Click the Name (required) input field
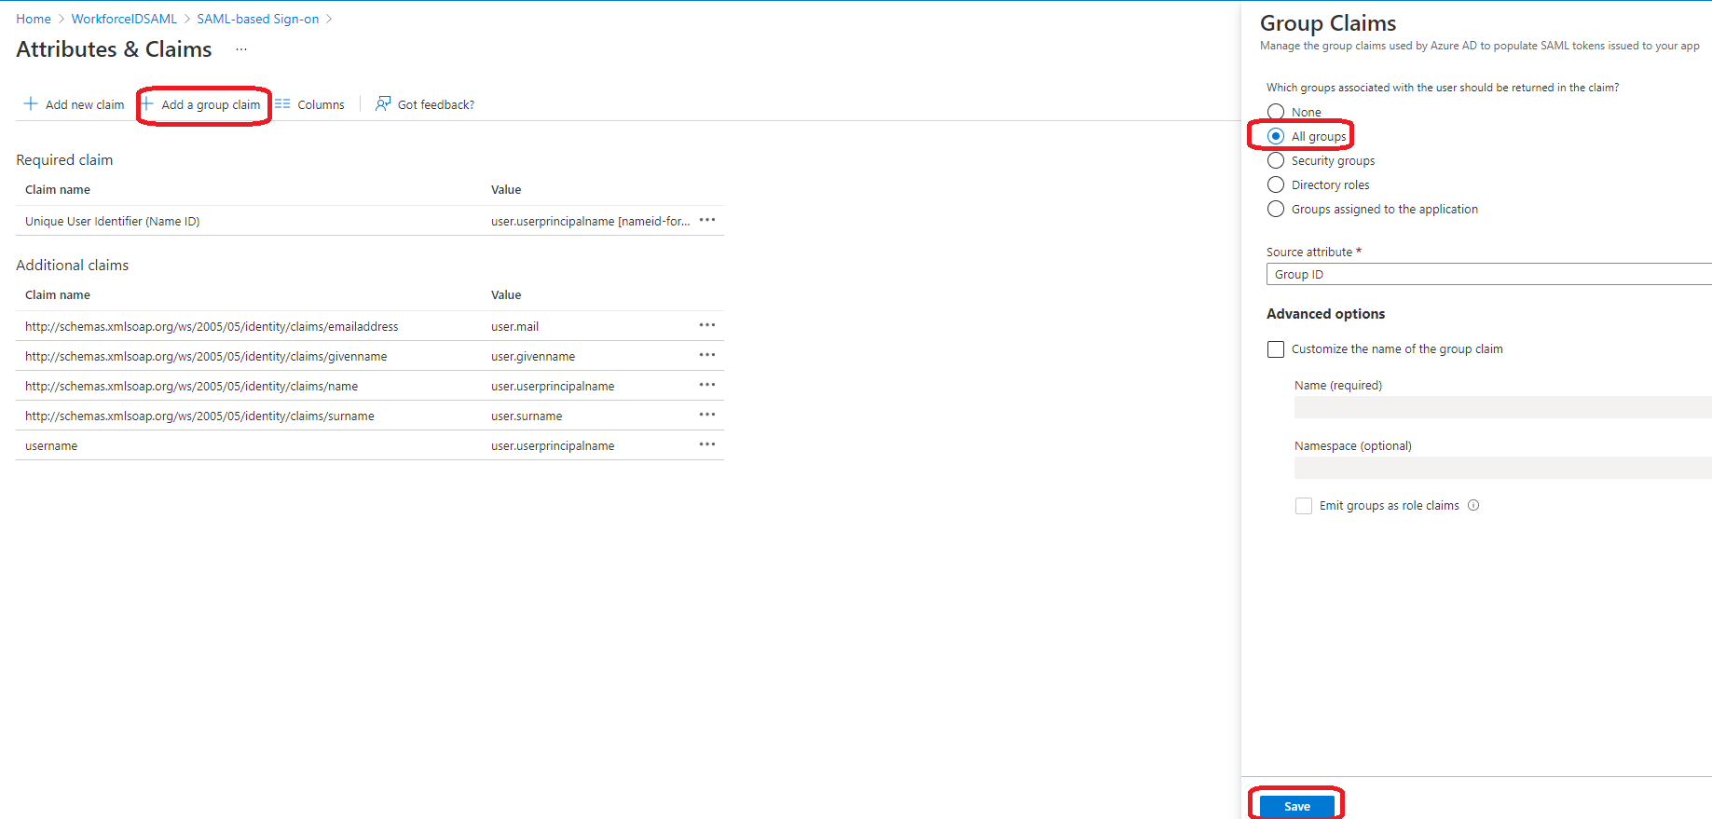Image resolution: width=1712 pixels, height=819 pixels. point(1502,407)
